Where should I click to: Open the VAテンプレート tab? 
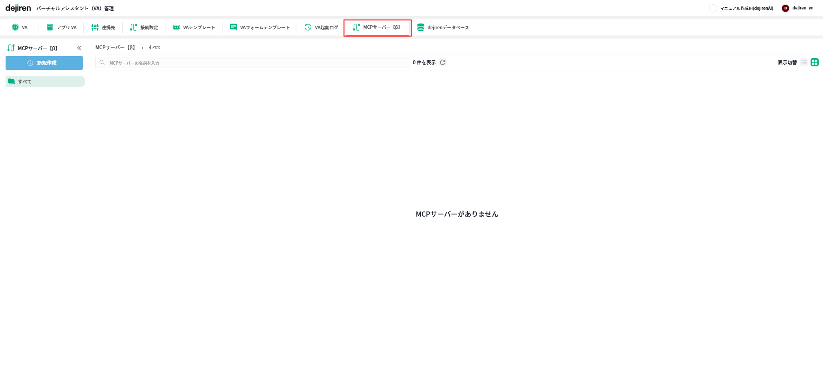[x=194, y=27]
